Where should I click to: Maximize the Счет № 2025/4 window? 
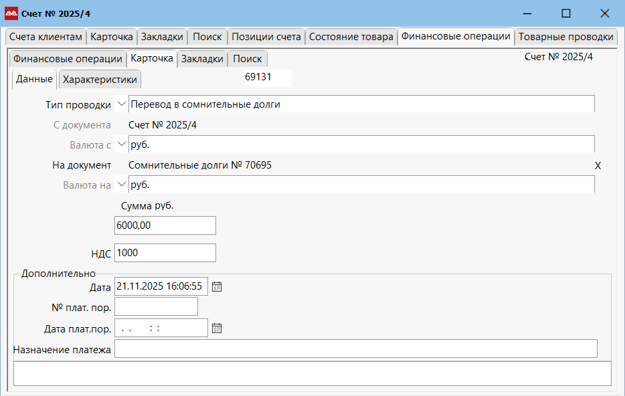click(566, 13)
